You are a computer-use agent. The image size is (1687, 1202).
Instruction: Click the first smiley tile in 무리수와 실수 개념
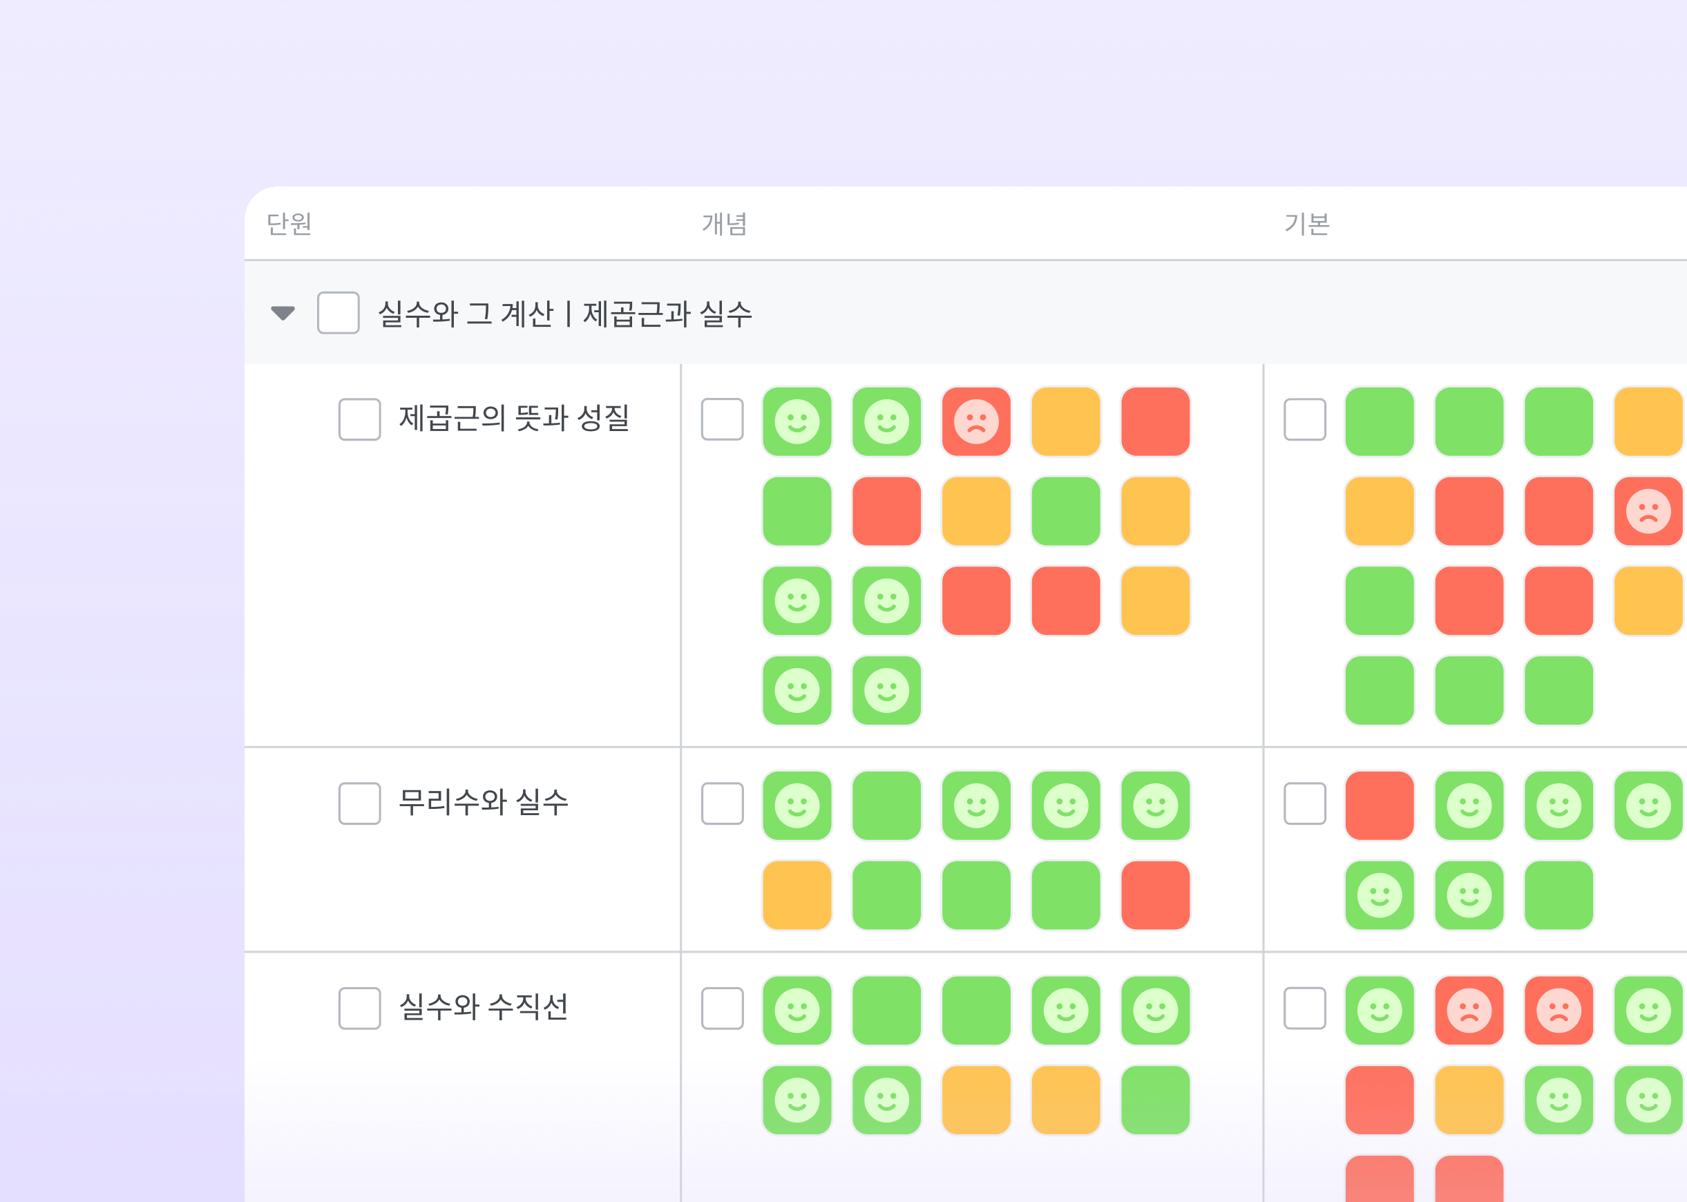[797, 806]
